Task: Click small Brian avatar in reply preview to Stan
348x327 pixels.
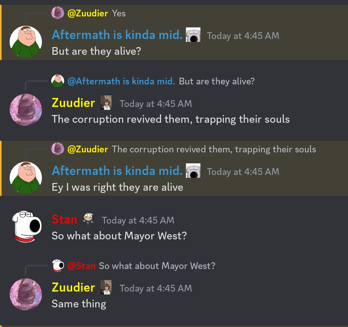Action: tap(58, 265)
